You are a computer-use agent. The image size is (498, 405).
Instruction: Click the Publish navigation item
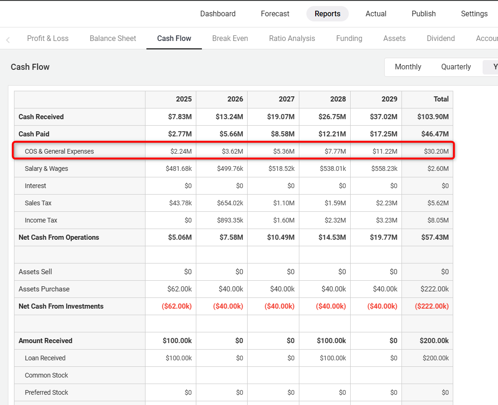[423, 14]
